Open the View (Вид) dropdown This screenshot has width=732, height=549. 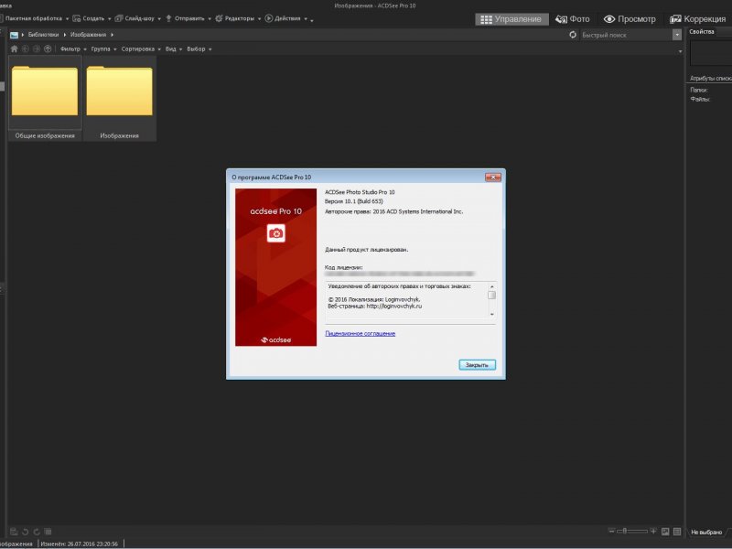pos(180,49)
